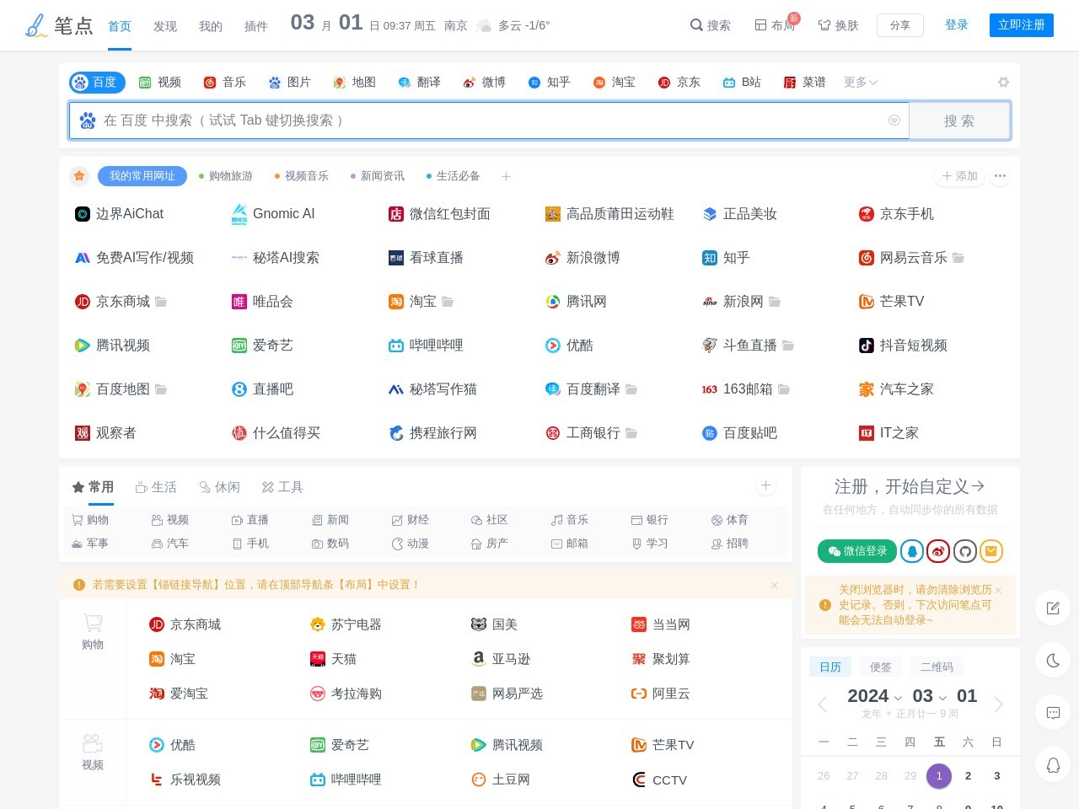Sign in with the GitHub login icon
1079x809 pixels.
tap(965, 551)
